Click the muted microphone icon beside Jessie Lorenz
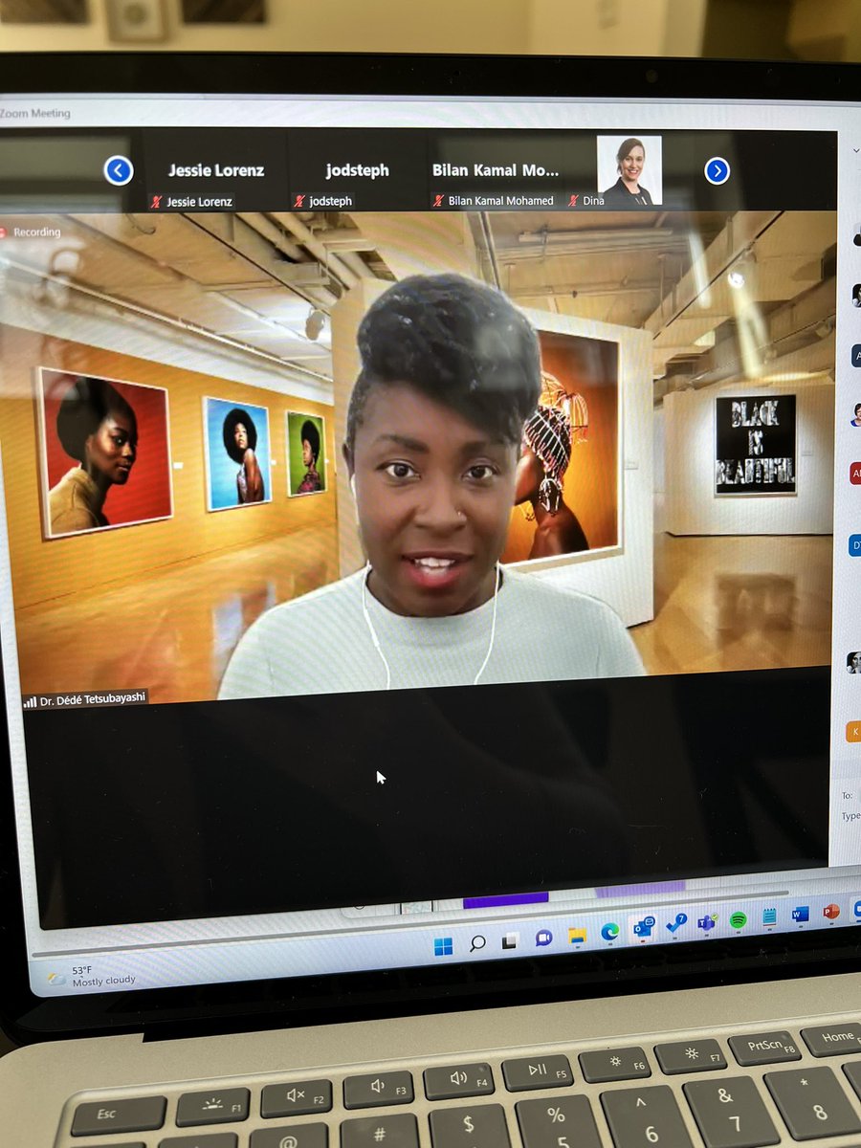This screenshot has height=1148, width=861. tap(156, 202)
